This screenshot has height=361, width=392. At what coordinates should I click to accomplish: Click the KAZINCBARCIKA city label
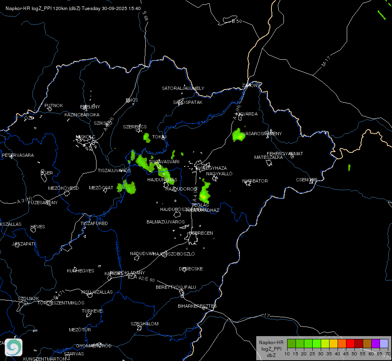coord(82,115)
